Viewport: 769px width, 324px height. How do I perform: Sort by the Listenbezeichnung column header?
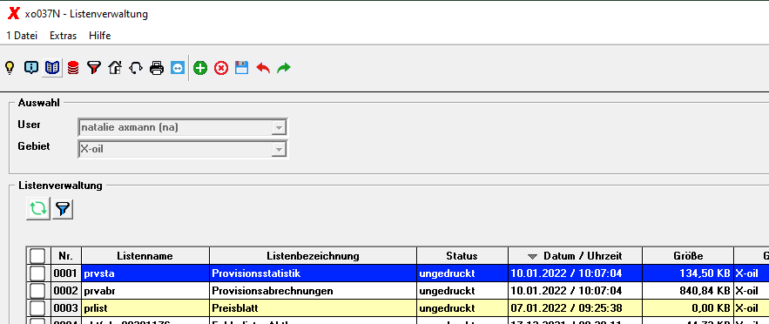(313, 256)
